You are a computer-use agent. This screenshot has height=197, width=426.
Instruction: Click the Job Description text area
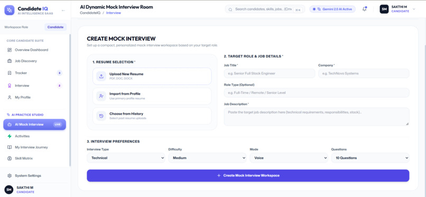[317, 117]
